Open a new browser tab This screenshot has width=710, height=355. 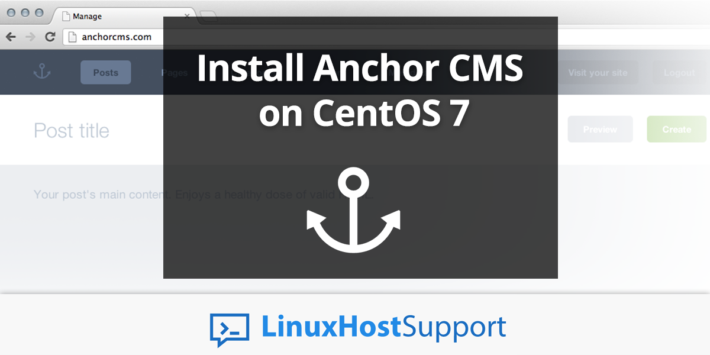208,17
